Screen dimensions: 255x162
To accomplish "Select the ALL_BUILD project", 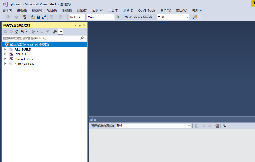I will pyautogui.click(x=23, y=49).
